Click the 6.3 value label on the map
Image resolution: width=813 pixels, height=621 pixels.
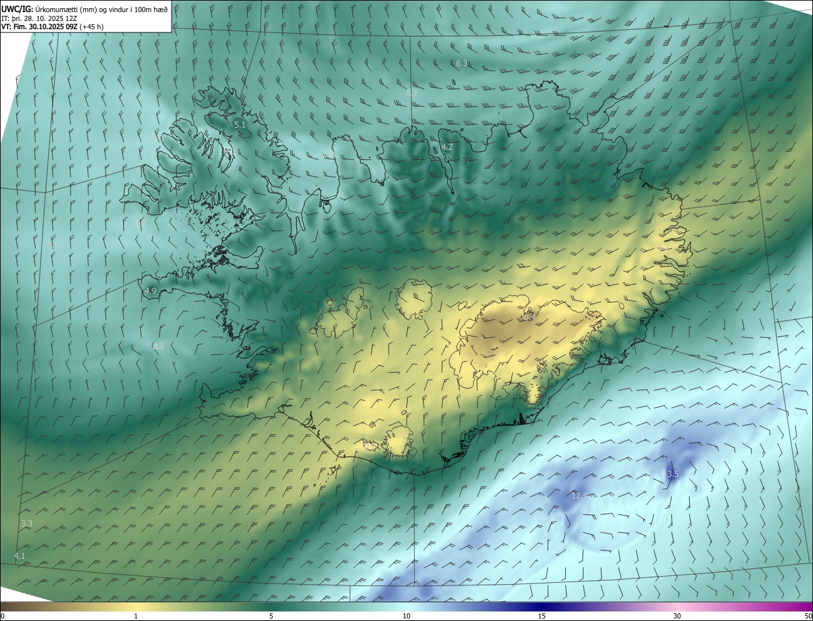coord(462,63)
